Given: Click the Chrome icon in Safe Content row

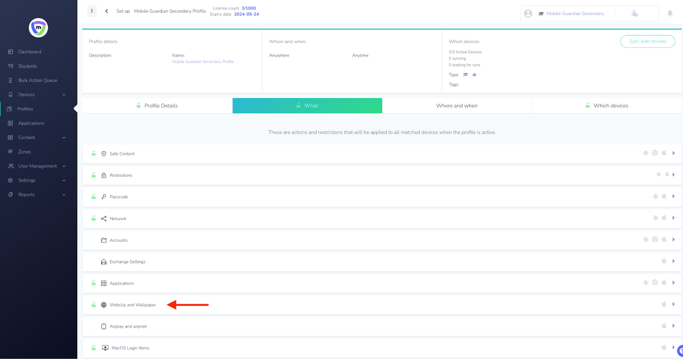Looking at the screenshot, I should click(655, 153).
